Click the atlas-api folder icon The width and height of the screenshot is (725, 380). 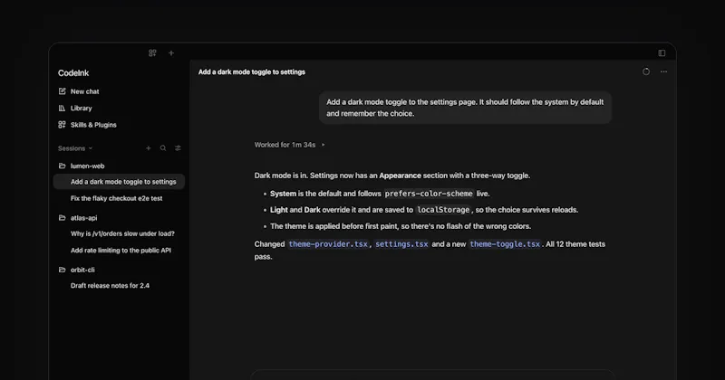[62, 218]
